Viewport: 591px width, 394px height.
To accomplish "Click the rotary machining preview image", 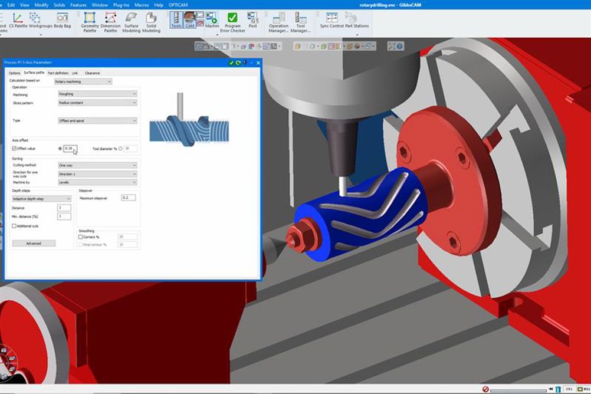I will coord(189,119).
